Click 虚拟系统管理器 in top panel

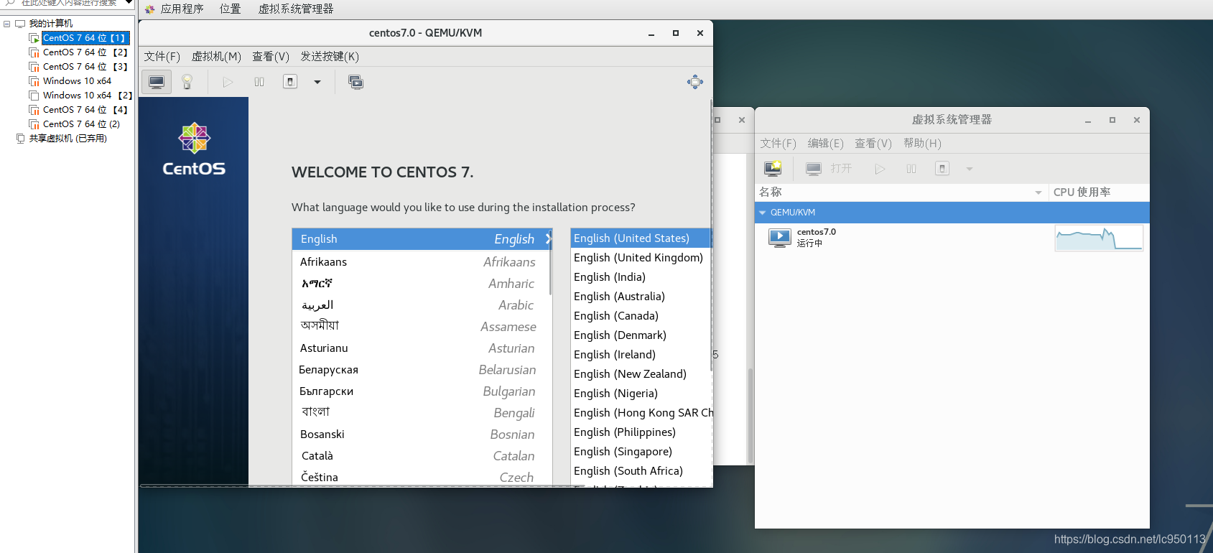click(x=296, y=9)
